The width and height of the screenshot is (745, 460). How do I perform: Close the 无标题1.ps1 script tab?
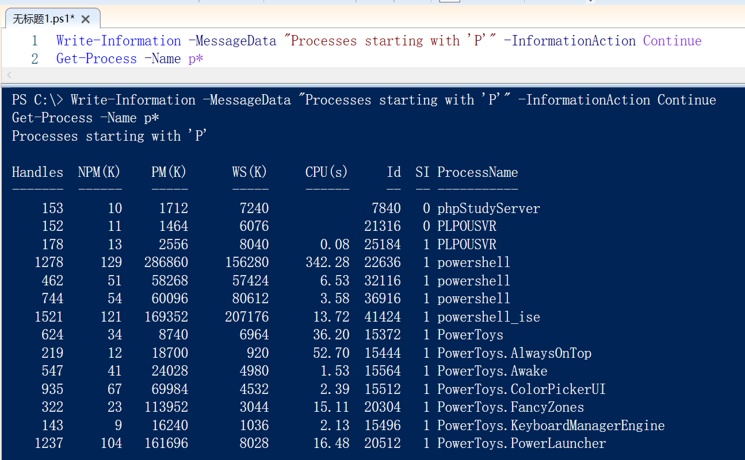(86, 20)
